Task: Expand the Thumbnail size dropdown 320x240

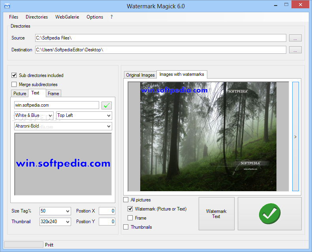Action: [55, 222]
